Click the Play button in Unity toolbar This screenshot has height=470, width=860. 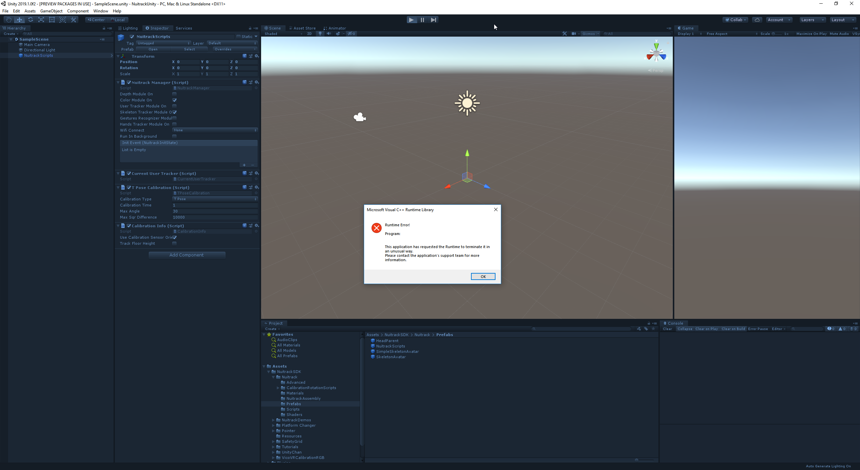tap(411, 20)
